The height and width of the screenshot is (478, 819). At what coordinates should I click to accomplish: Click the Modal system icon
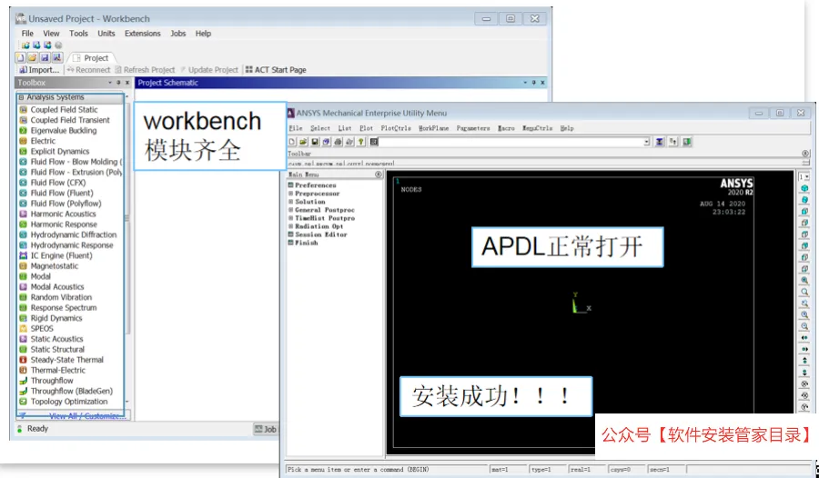click(23, 276)
